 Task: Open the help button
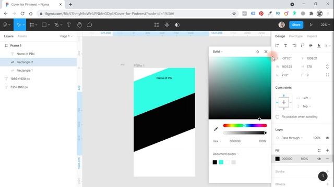pyautogui.click(x=323, y=176)
